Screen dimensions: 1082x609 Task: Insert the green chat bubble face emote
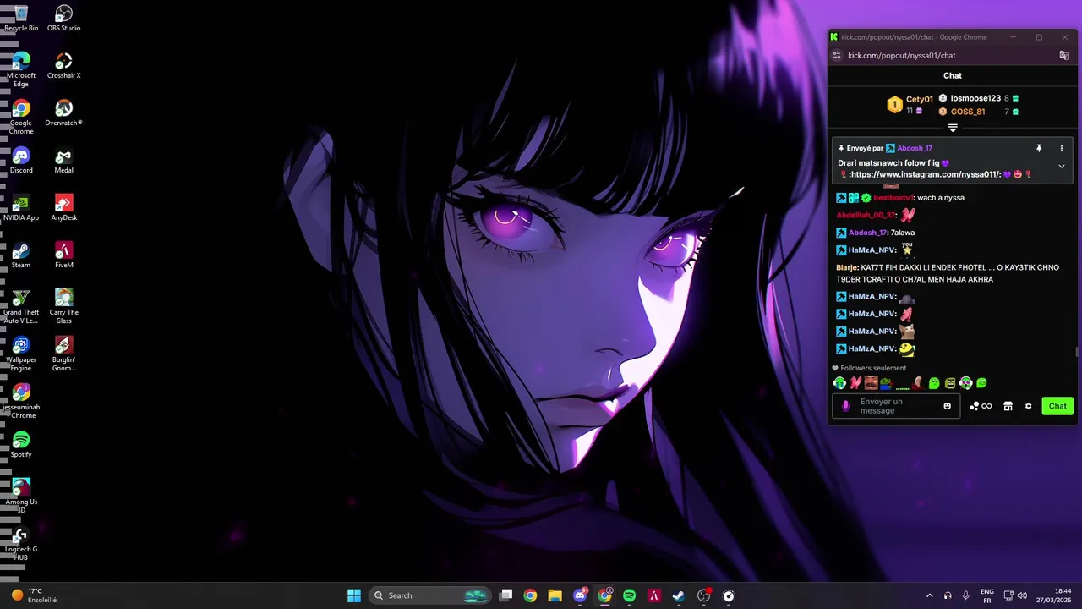[981, 383]
